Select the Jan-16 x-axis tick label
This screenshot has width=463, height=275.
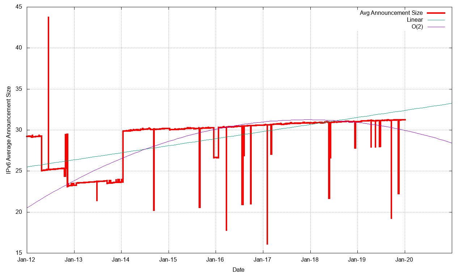[x=216, y=259]
